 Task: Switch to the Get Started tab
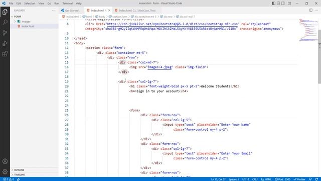[x=72, y=10]
